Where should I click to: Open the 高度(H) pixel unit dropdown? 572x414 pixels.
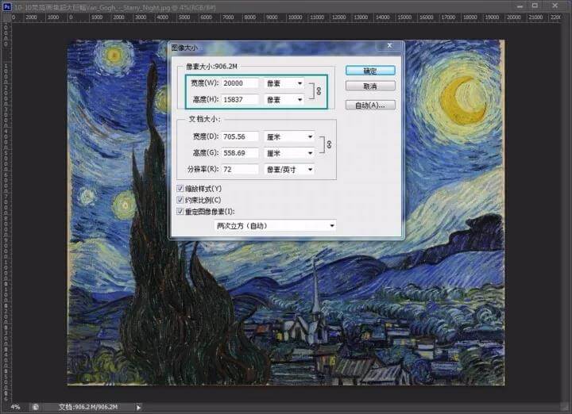click(x=284, y=99)
